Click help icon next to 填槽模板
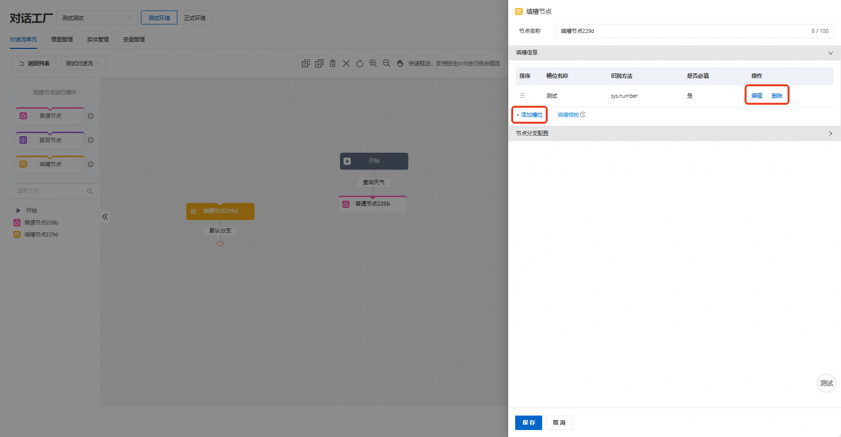This screenshot has width=841, height=437. point(583,115)
